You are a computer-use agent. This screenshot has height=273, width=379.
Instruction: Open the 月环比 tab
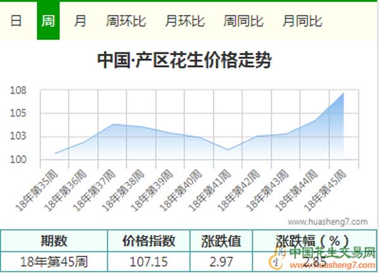click(184, 21)
